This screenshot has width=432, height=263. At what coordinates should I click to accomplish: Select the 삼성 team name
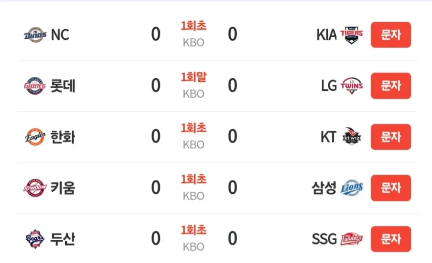coord(324,188)
